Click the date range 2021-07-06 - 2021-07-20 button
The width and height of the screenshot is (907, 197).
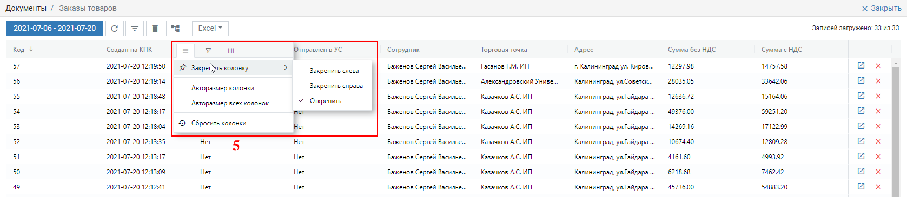[55, 29]
